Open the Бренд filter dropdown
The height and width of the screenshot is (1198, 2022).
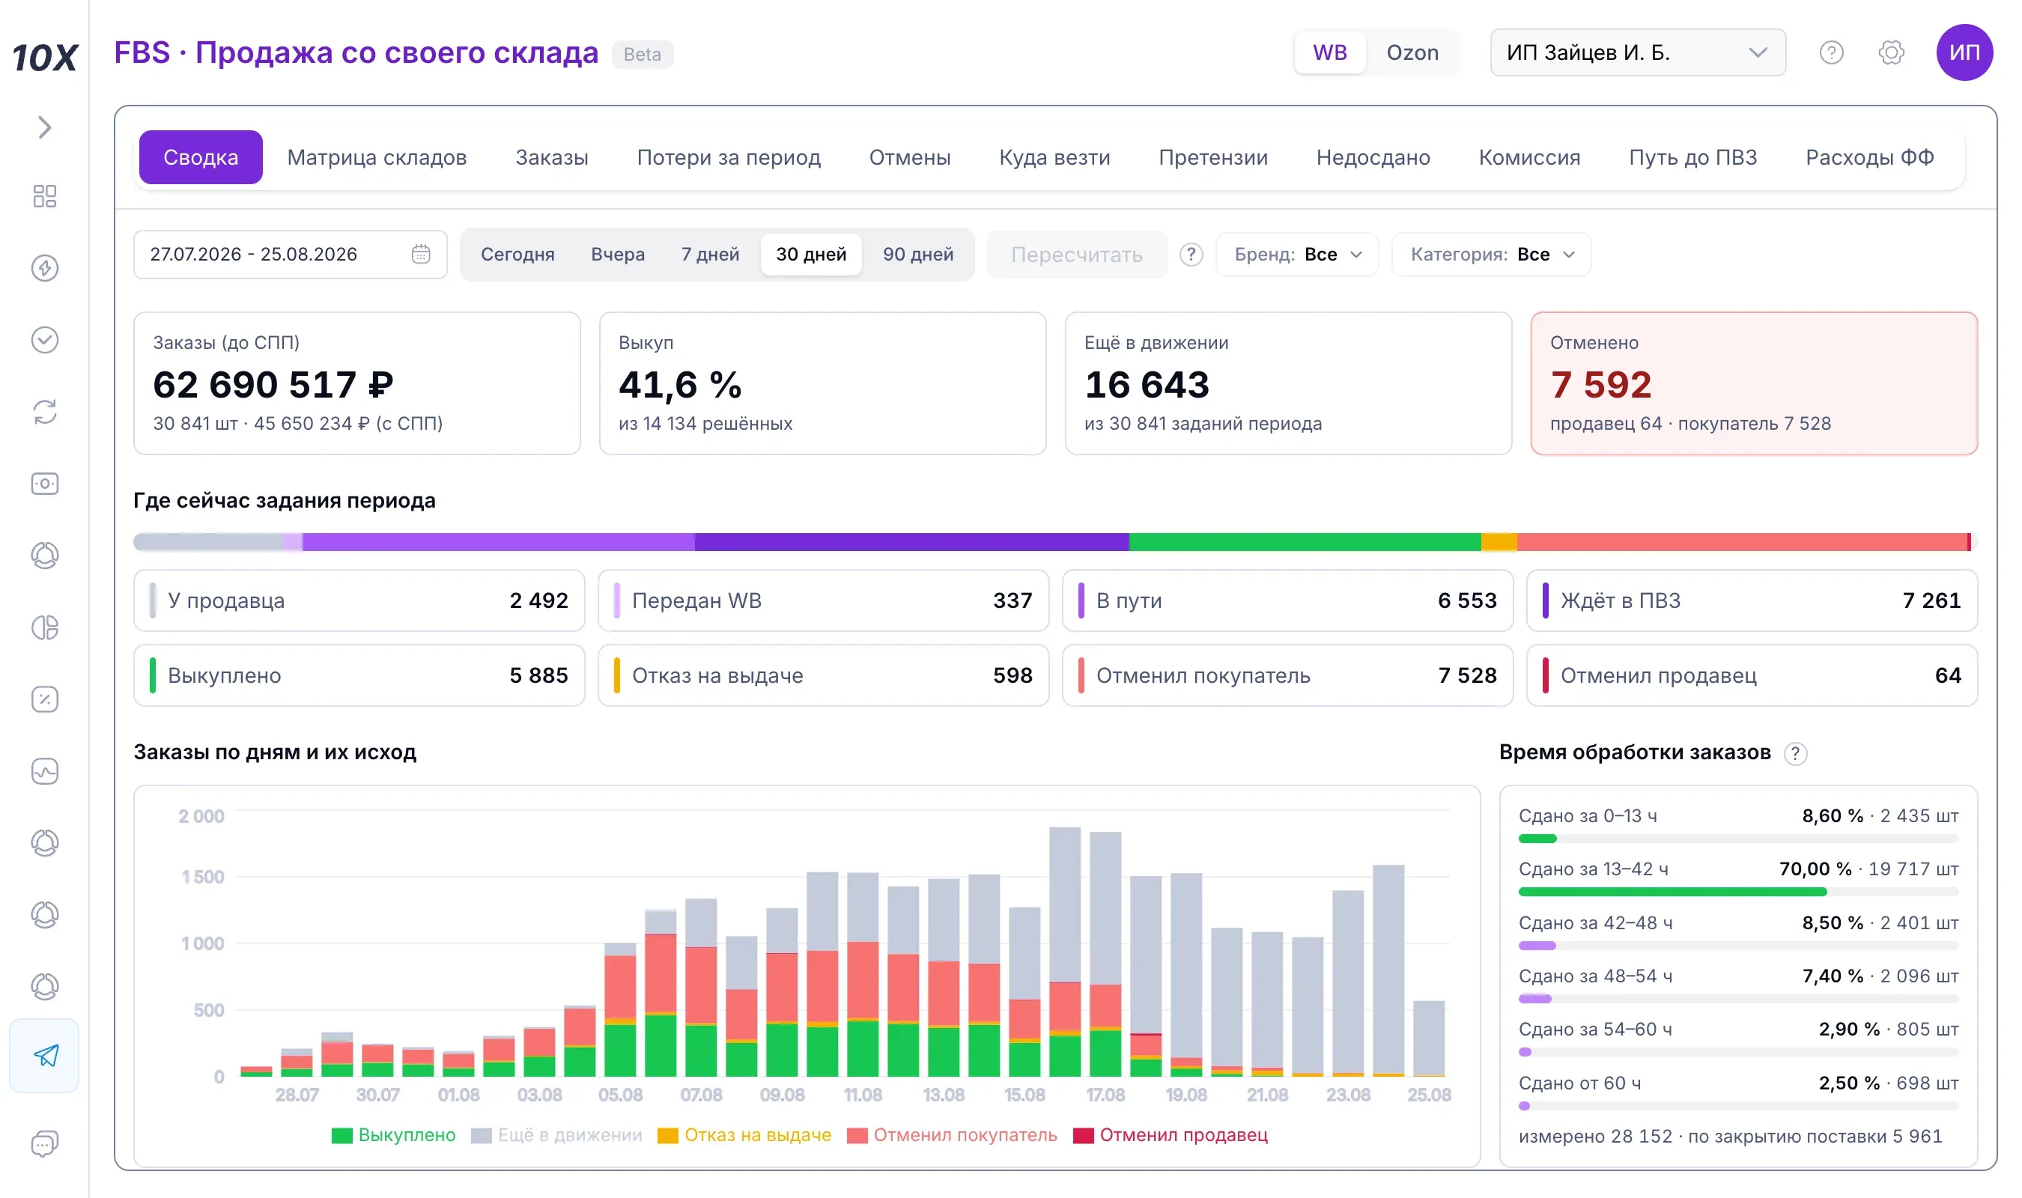(x=1297, y=255)
